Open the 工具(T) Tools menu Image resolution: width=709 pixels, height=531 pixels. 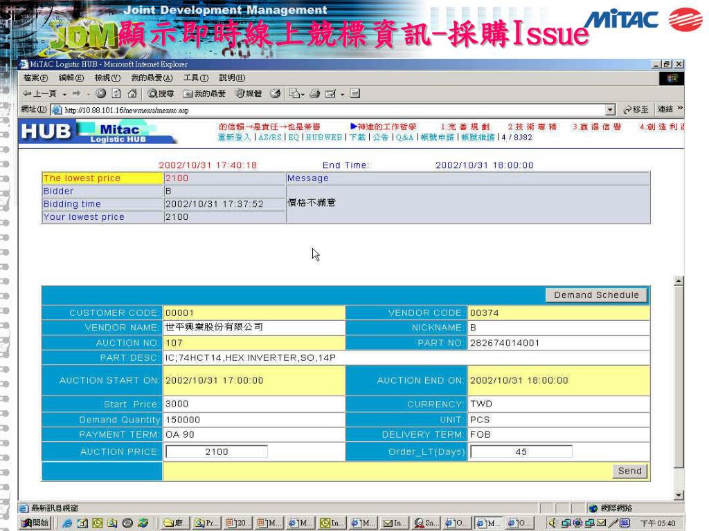pyautogui.click(x=196, y=77)
